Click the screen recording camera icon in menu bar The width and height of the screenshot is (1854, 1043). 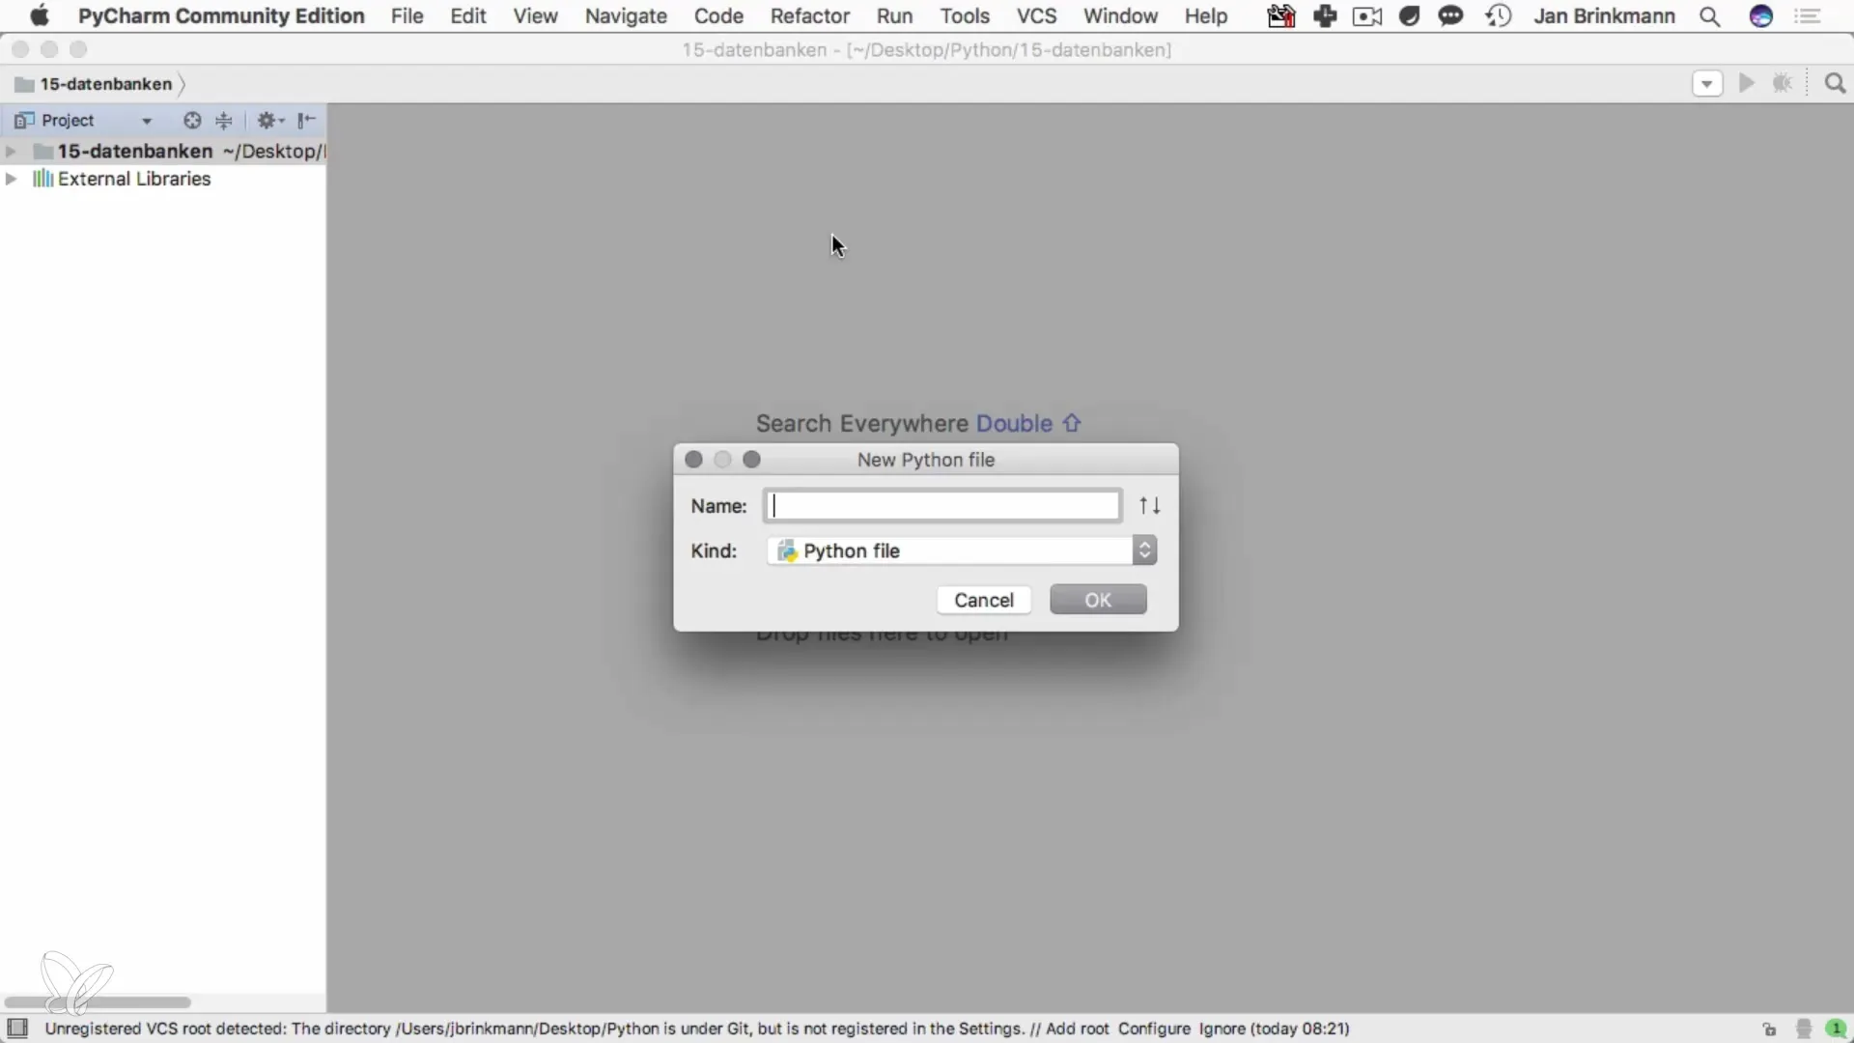(1367, 16)
